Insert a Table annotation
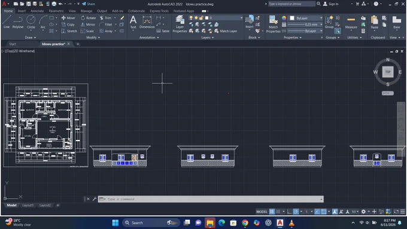The image size is (407, 229). tap(163, 31)
